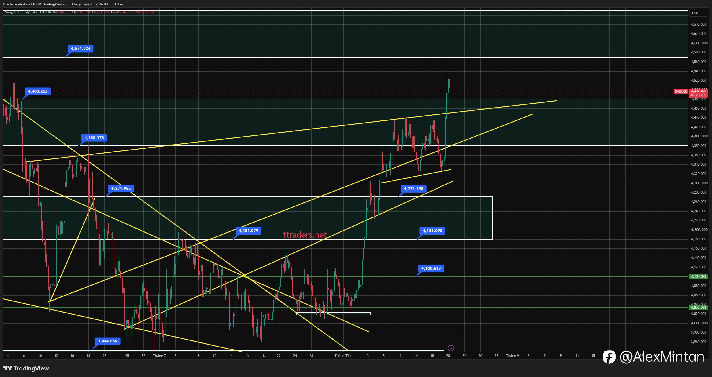Viewport: 712px width, 377px height.
Task: Select the 4,380.378 price callout label
Action: tap(94, 138)
